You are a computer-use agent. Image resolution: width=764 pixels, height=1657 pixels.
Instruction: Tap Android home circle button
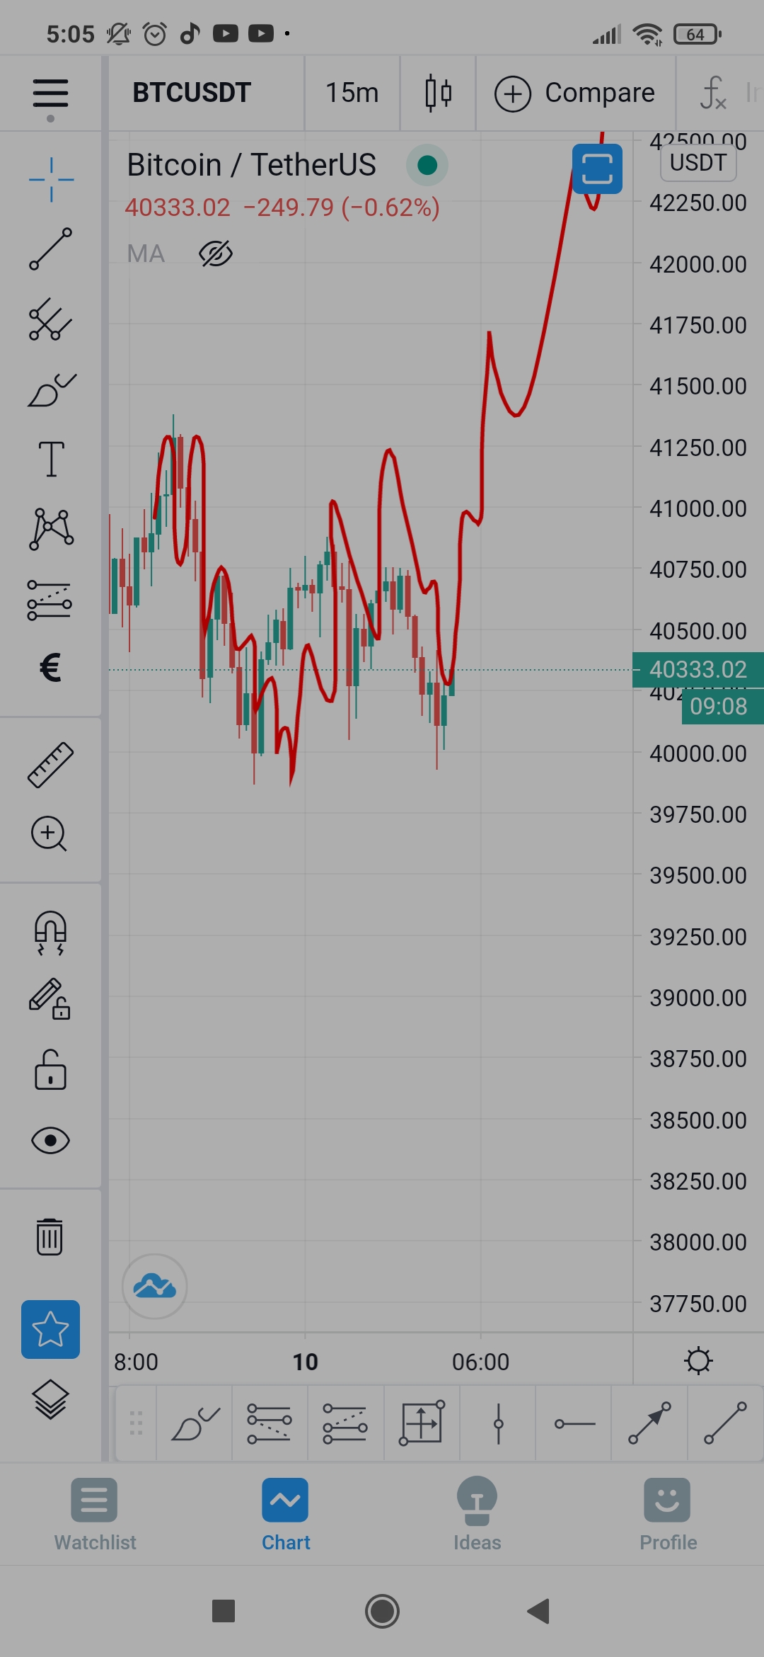coord(382,1611)
